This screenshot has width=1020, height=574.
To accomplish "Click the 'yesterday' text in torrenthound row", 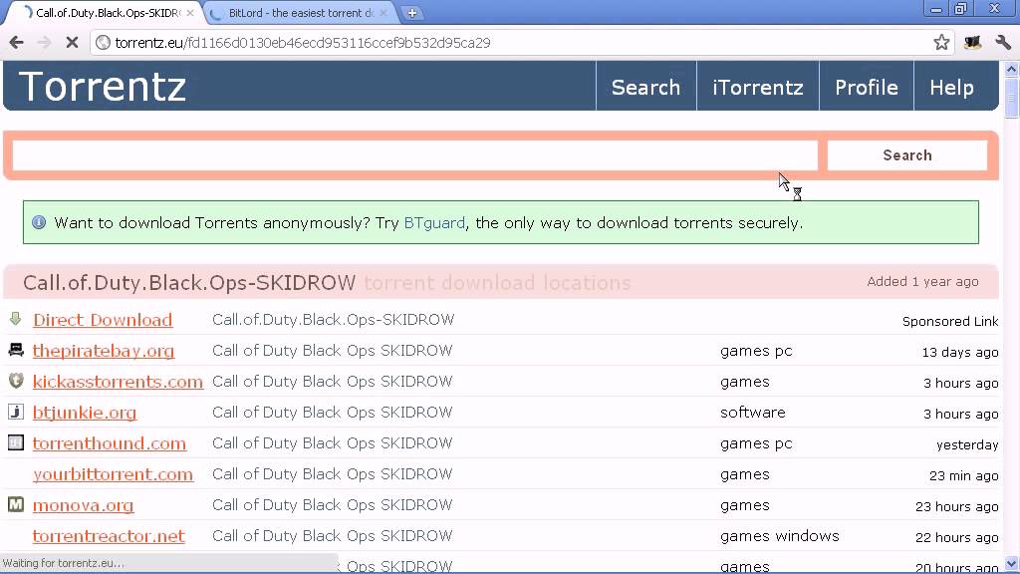I will click(x=966, y=445).
